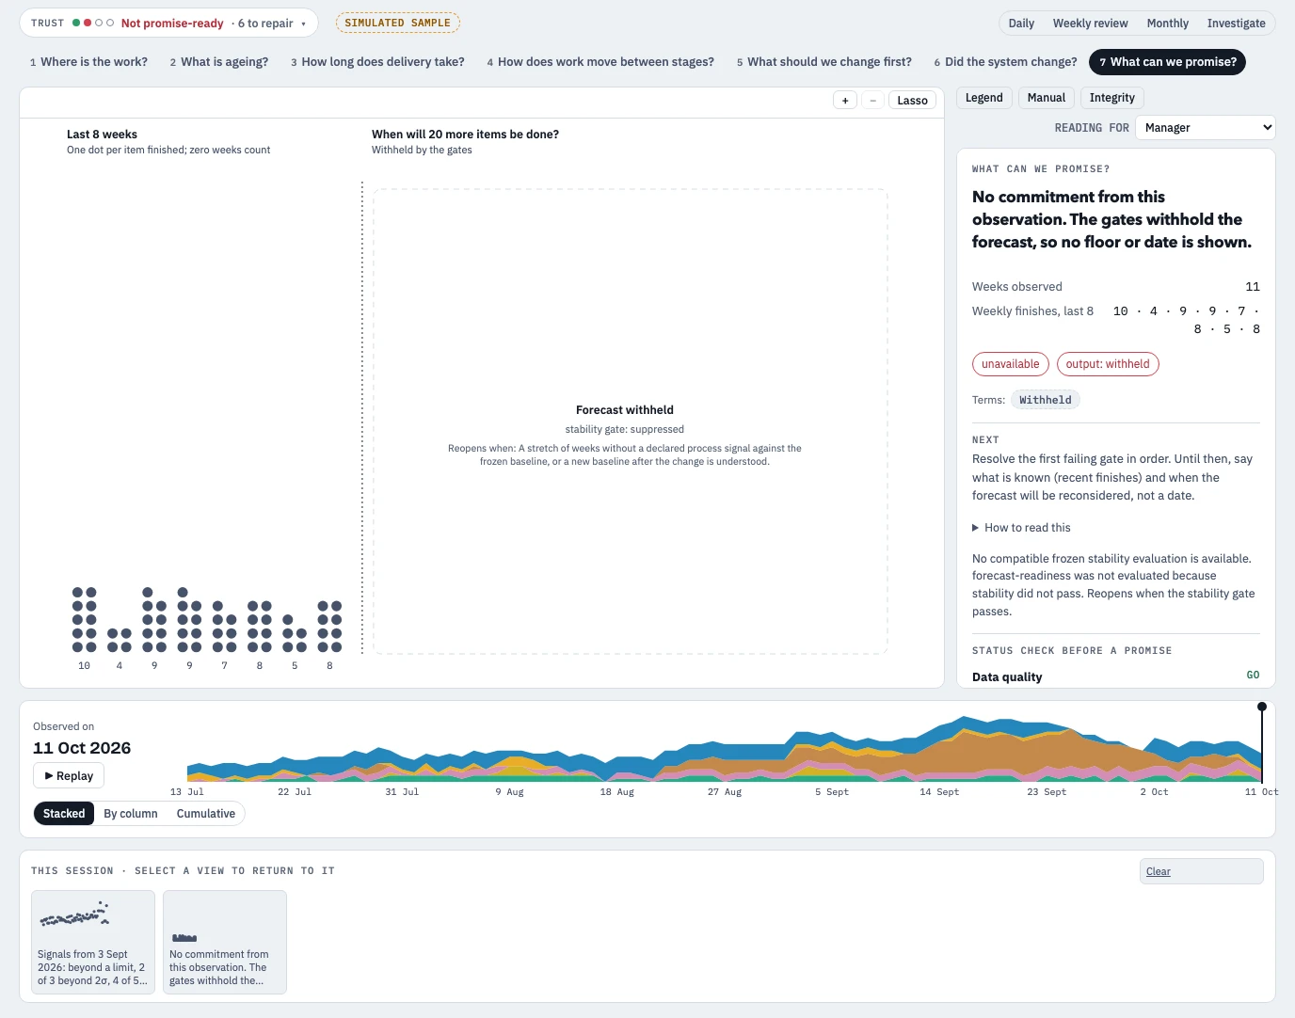Open 'Where is the work?' tab
This screenshot has width=1295, height=1018.
(x=88, y=62)
